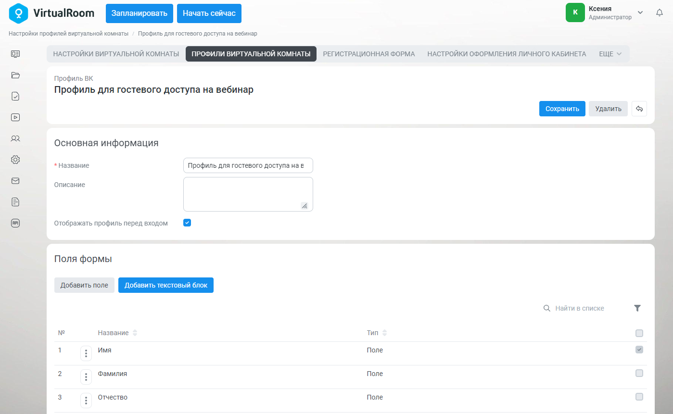Open the checked document icon in sidebar

15,96
